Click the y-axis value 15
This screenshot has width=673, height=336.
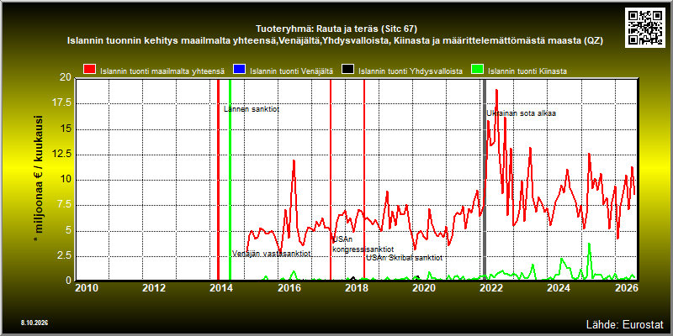[x=66, y=129]
